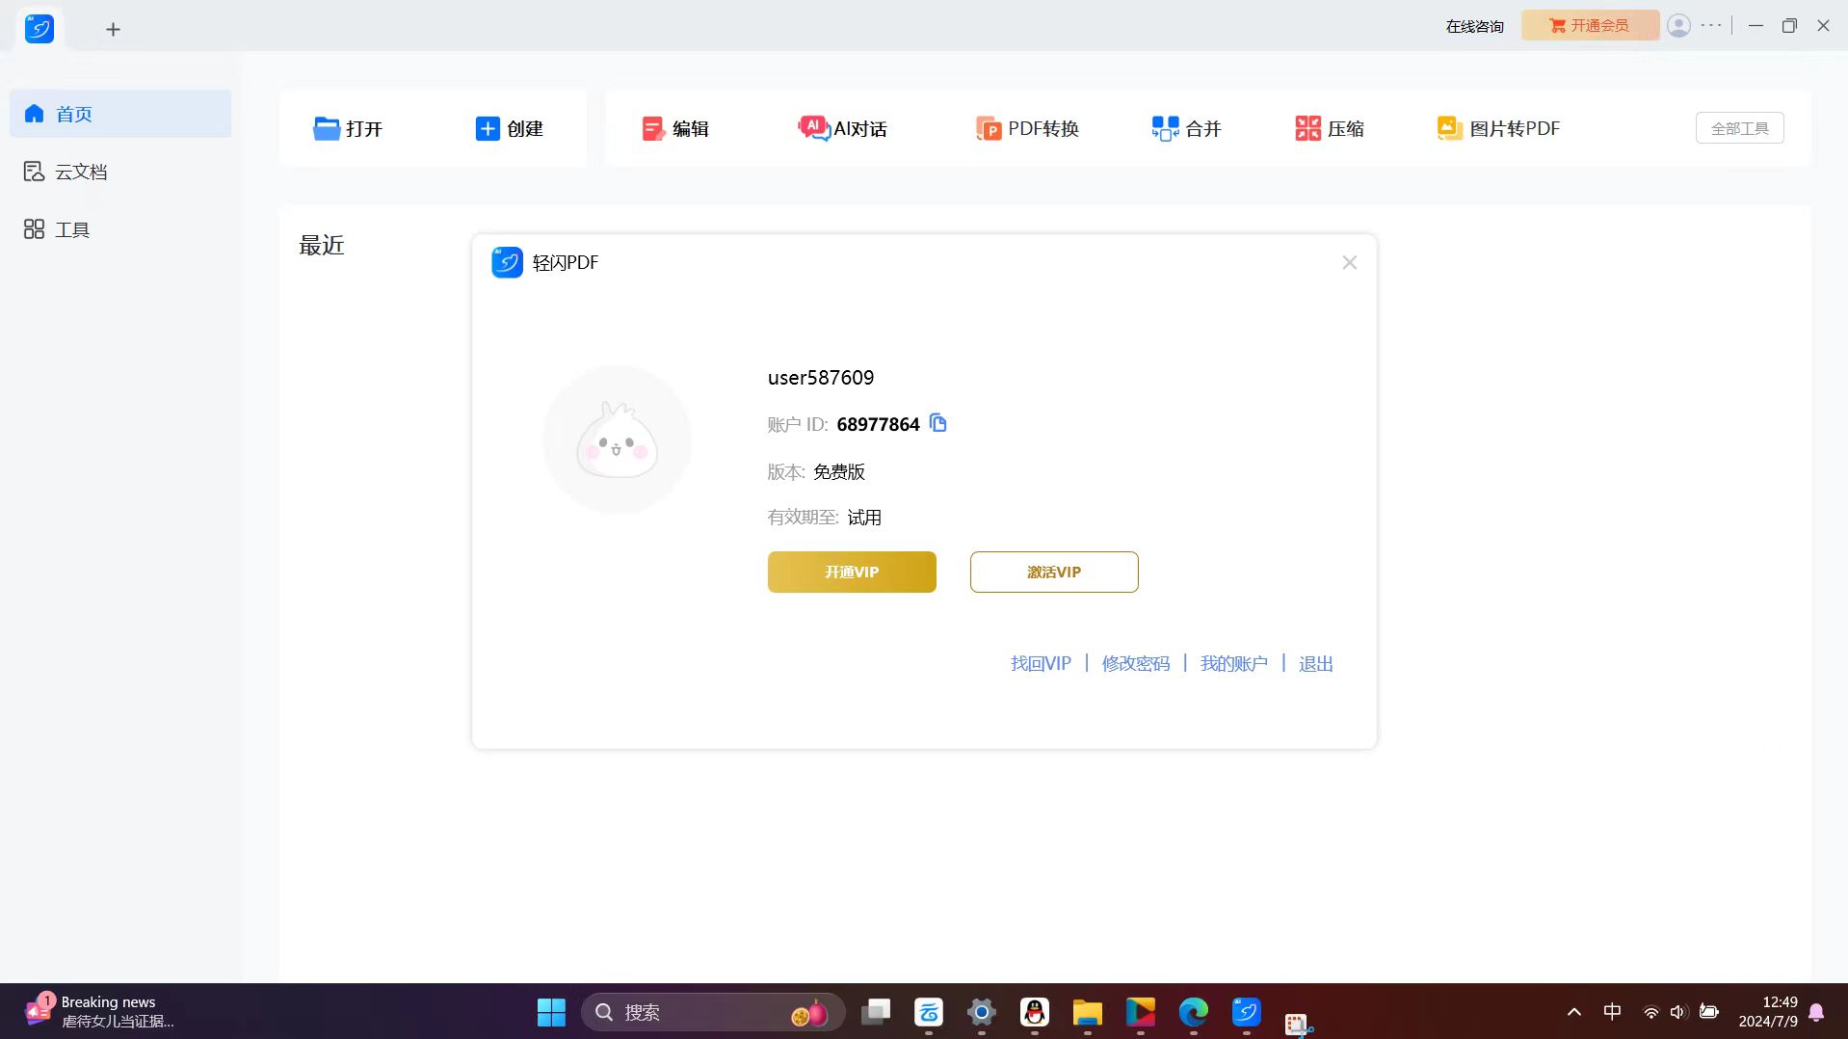
Task: Expand the three-dot more options menu
Action: click(1711, 26)
